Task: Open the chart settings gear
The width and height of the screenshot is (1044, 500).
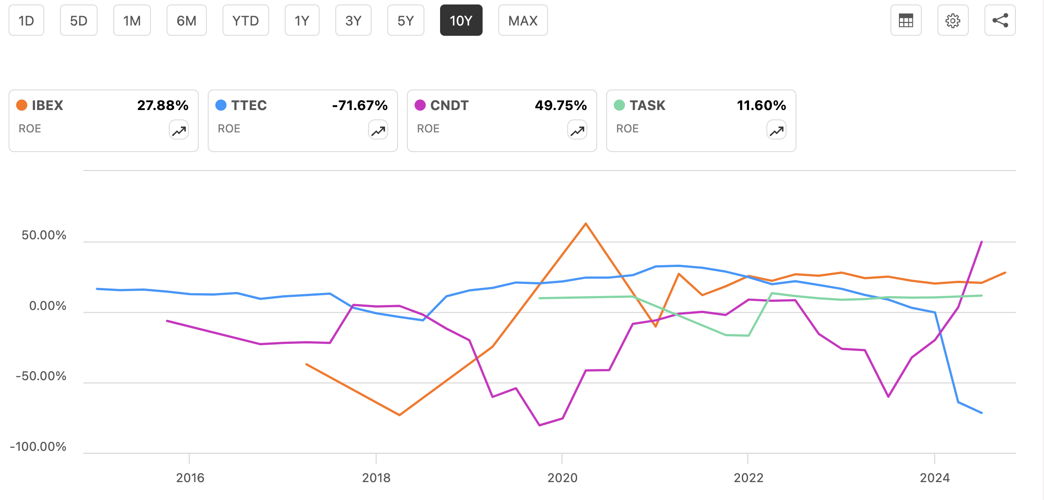Action: click(x=953, y=20)
